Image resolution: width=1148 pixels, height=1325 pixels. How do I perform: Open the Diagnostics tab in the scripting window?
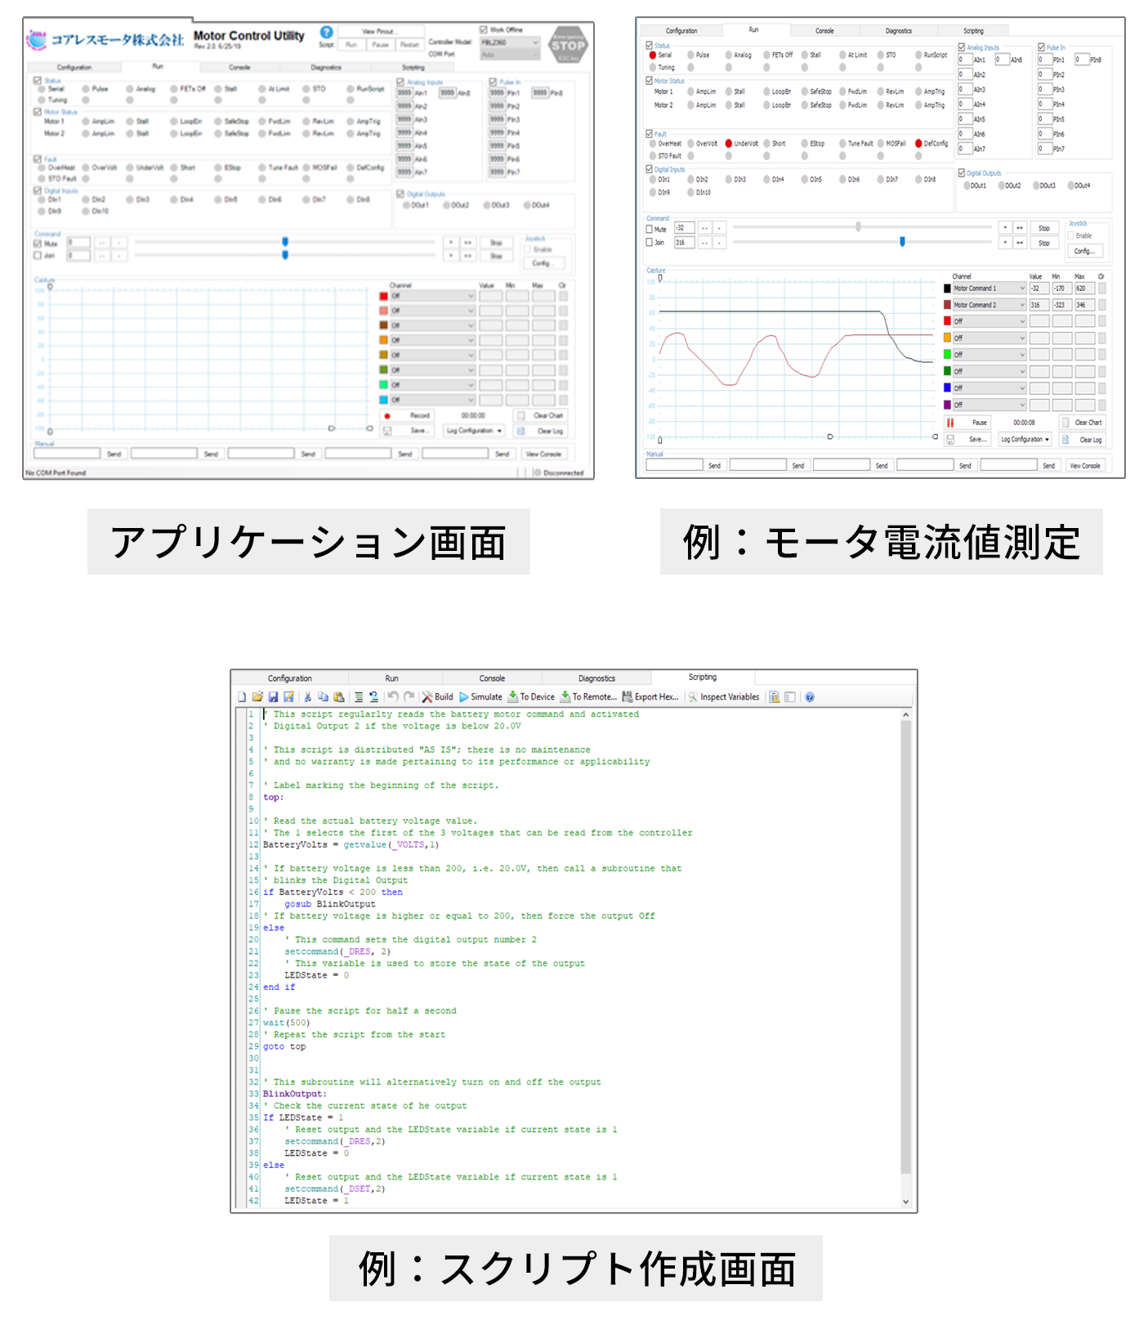(x=596, y=678)
